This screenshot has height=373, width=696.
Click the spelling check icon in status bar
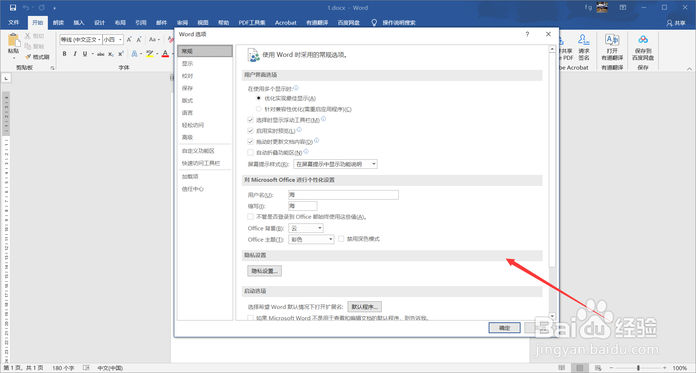(86, 368)
